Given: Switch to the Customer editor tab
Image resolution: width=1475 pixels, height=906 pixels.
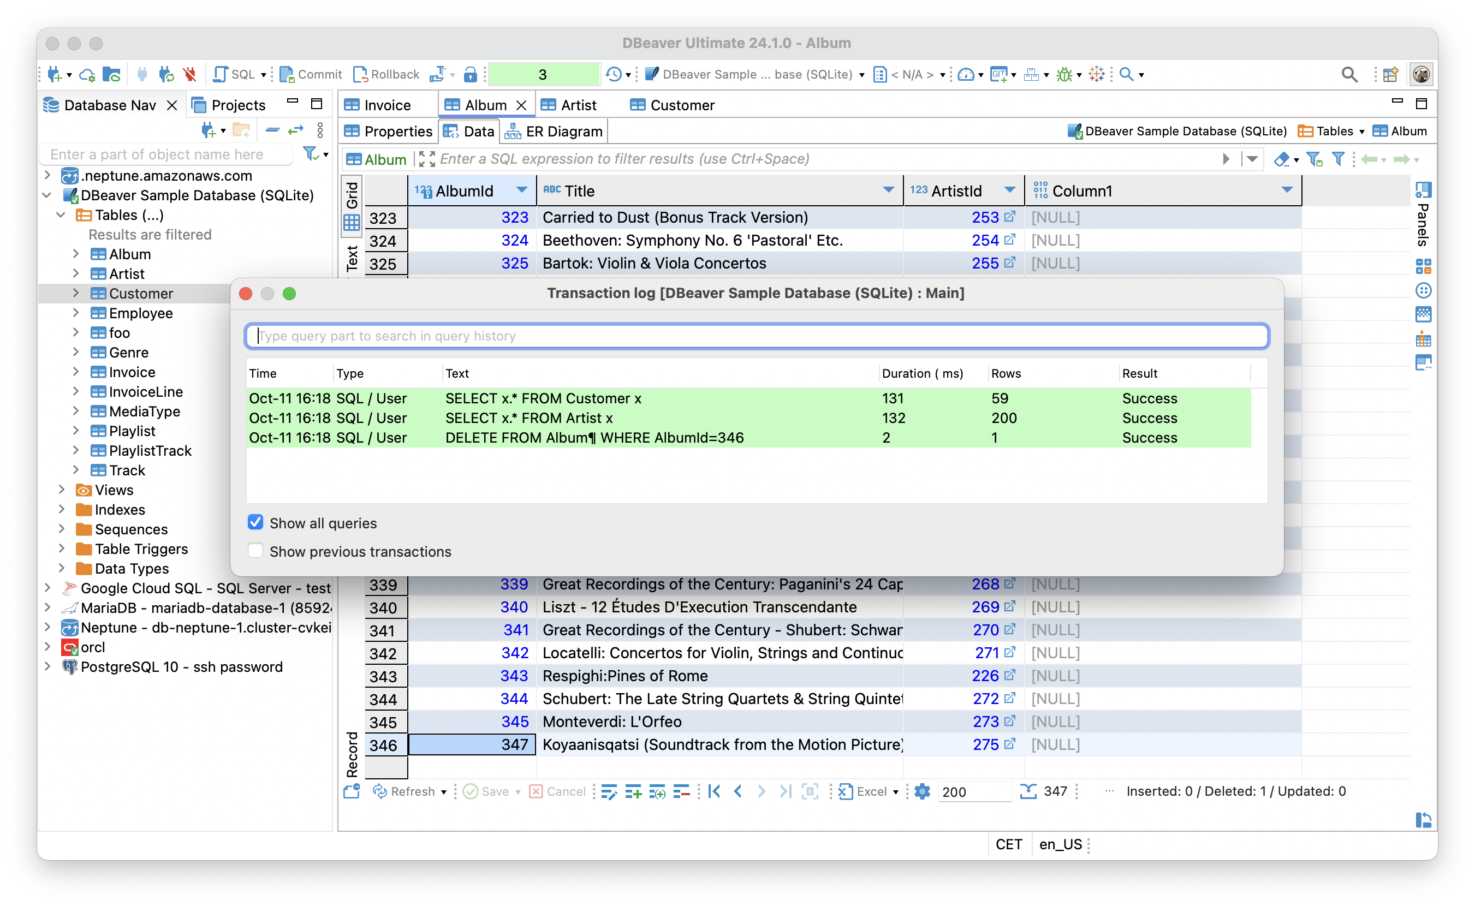Looking at the screenshot, I should click(x=672, y=105).
